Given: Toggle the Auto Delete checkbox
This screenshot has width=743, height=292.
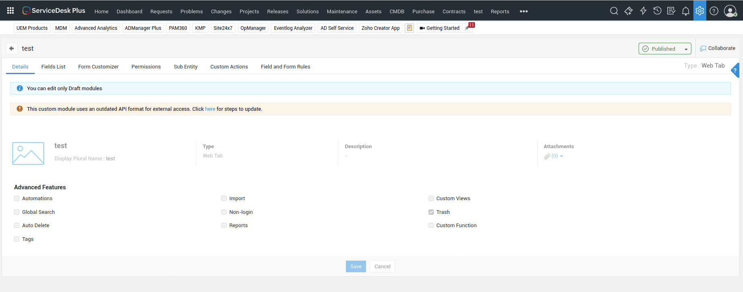Looking at the screenshot, I should pyautogui.click(x=17, y=225).
